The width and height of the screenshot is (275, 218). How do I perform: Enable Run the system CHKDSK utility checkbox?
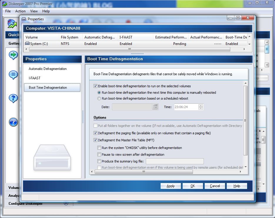pyautogui.click(x=99, y=148)
